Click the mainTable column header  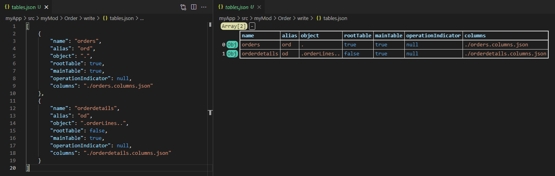tap(389, 35)
